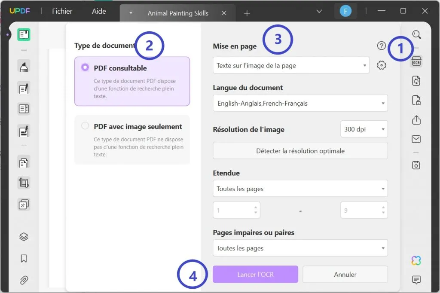Add a new tab with plus
The image size is (440, 293).
(247, 13)
